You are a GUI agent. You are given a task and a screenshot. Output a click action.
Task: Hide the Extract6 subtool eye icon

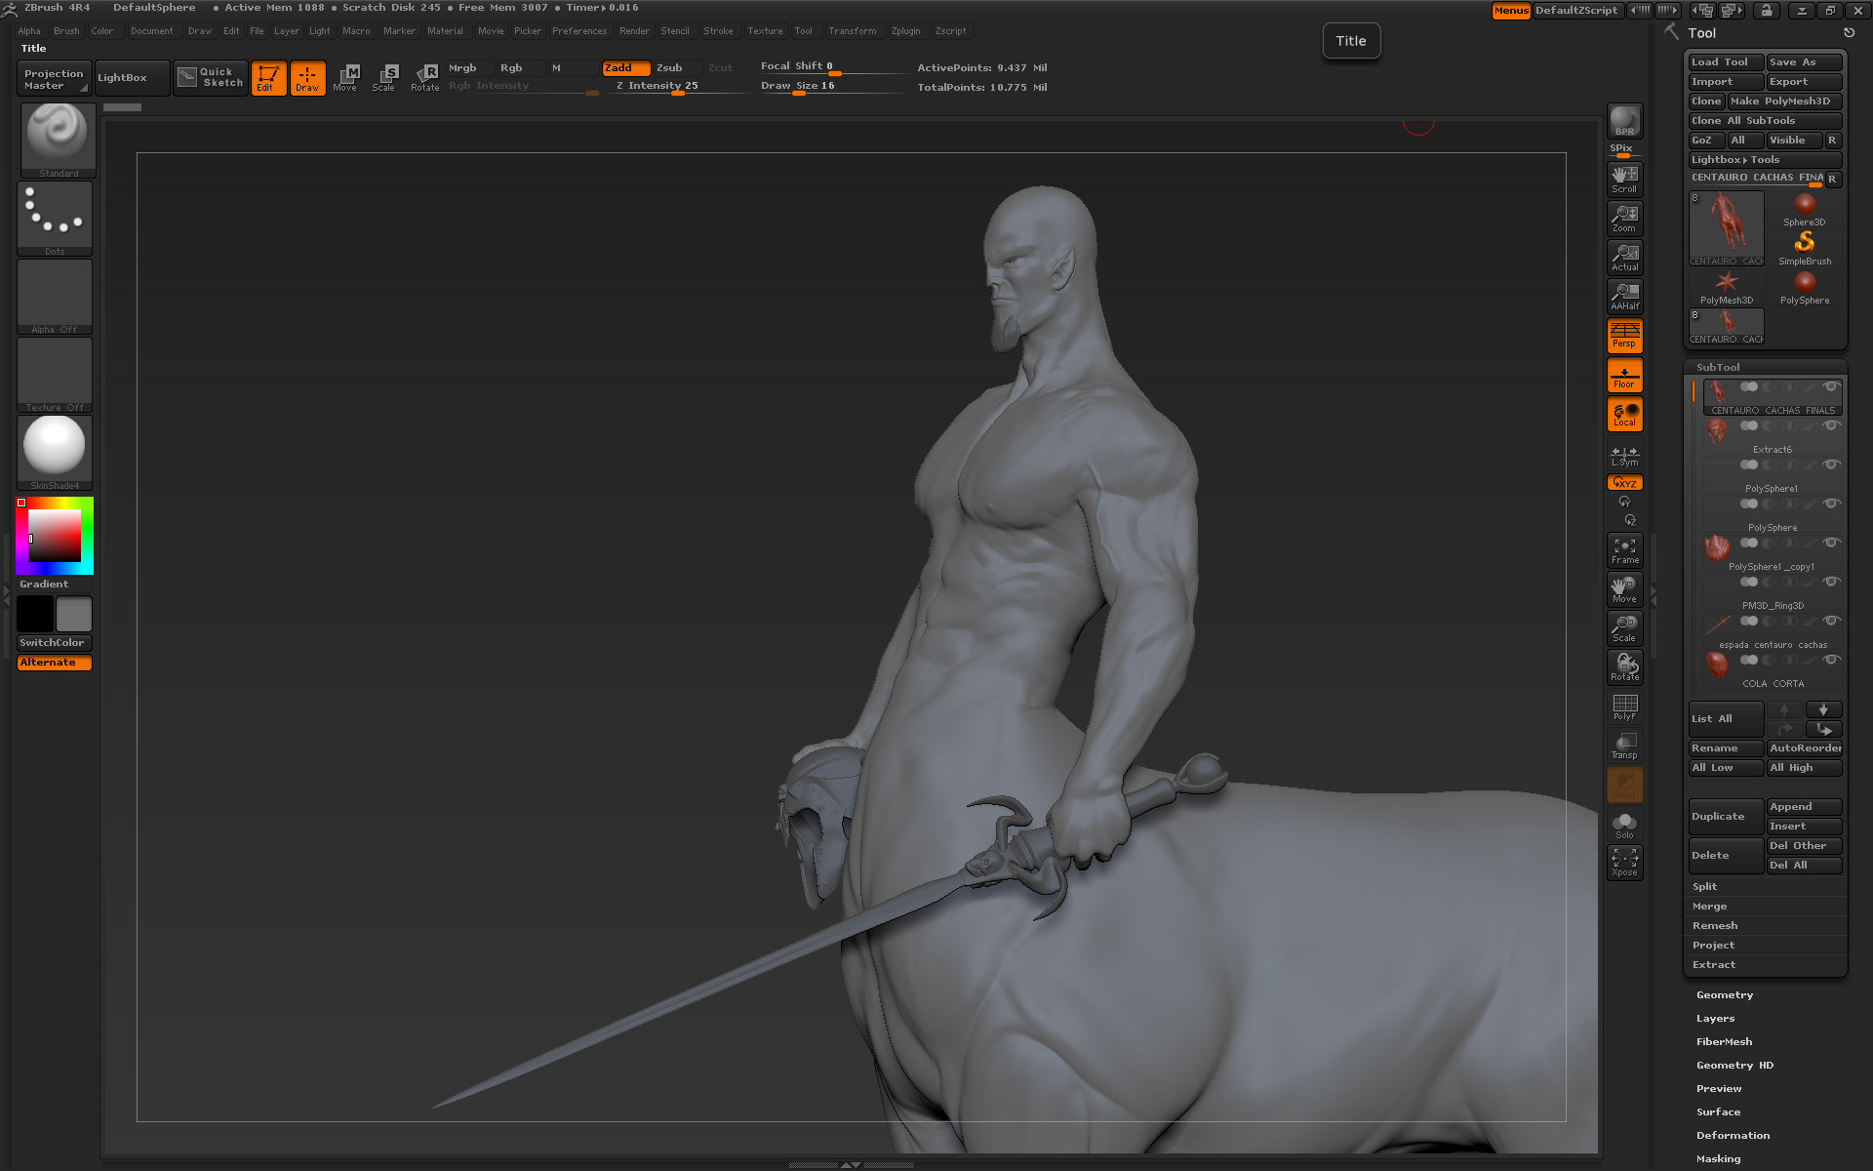(1831, 425)
